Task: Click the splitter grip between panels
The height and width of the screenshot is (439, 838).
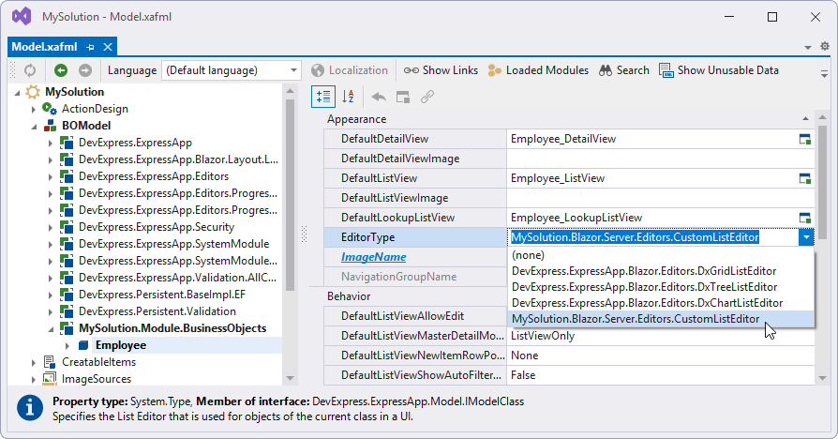Action: point(304,235)
